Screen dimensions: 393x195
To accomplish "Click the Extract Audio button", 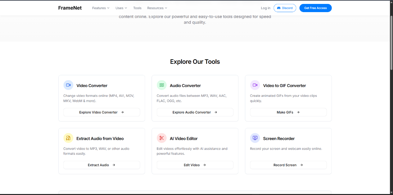I will (x=102, y=165).
